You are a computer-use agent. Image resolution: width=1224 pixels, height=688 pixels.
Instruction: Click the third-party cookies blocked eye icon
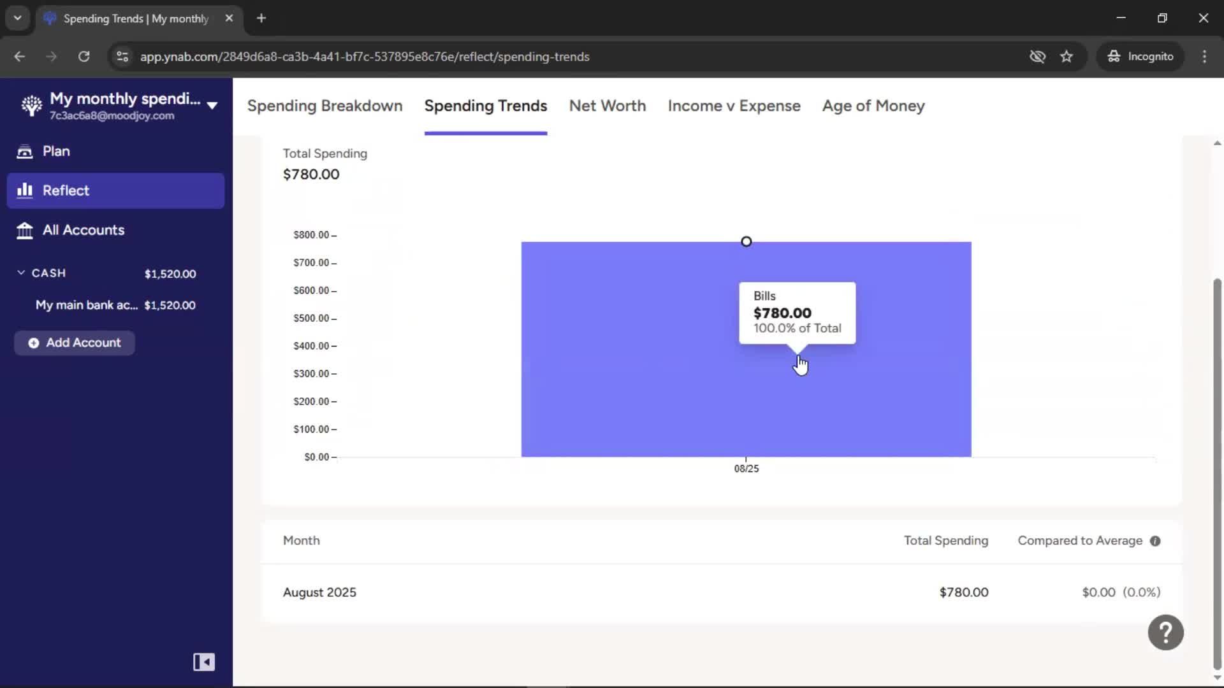click(1037, 57)
